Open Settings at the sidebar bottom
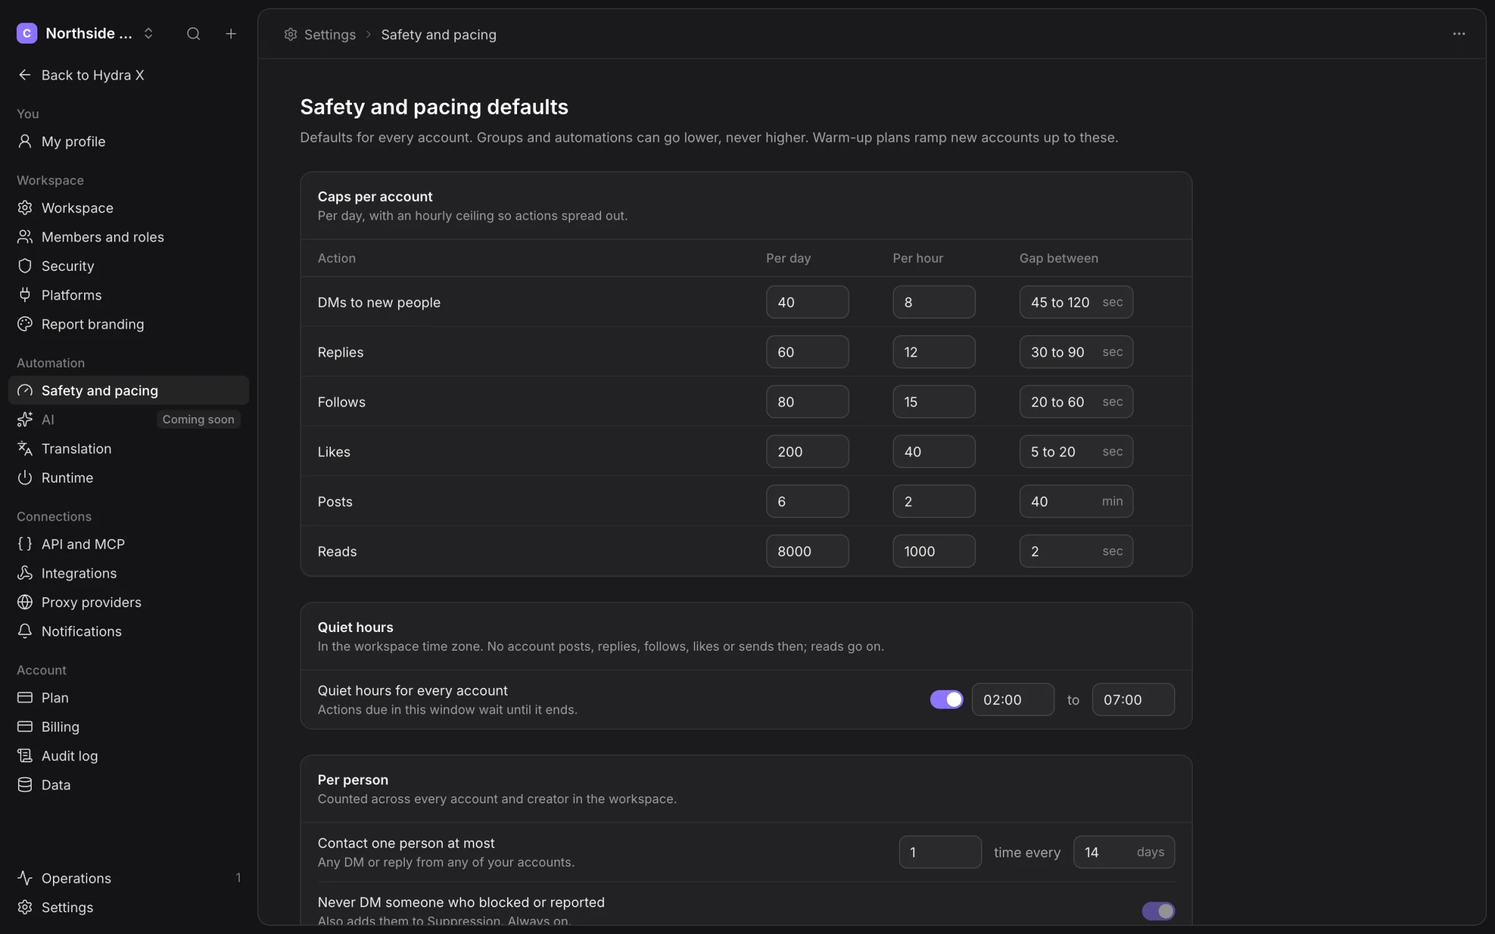 pyautogui.click(x=128, y=907)
